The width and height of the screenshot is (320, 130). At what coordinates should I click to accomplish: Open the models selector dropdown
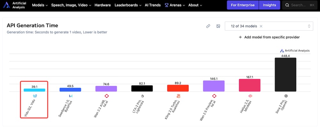tap(309, 26)
